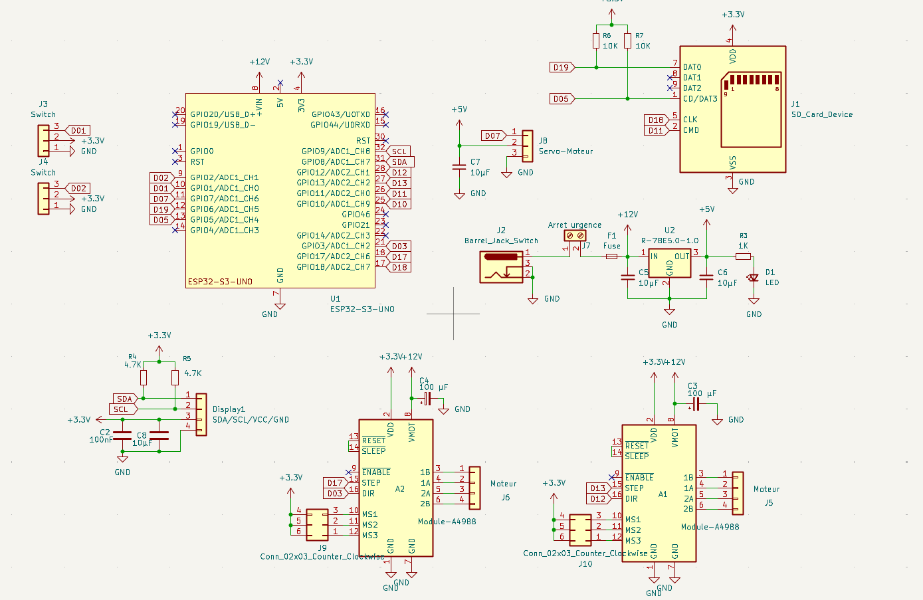Image resolution: width=923 pixels, height=600 pixels.
Task: Select the J10 2x3 jumper header symbol
Action: [580, 530]
